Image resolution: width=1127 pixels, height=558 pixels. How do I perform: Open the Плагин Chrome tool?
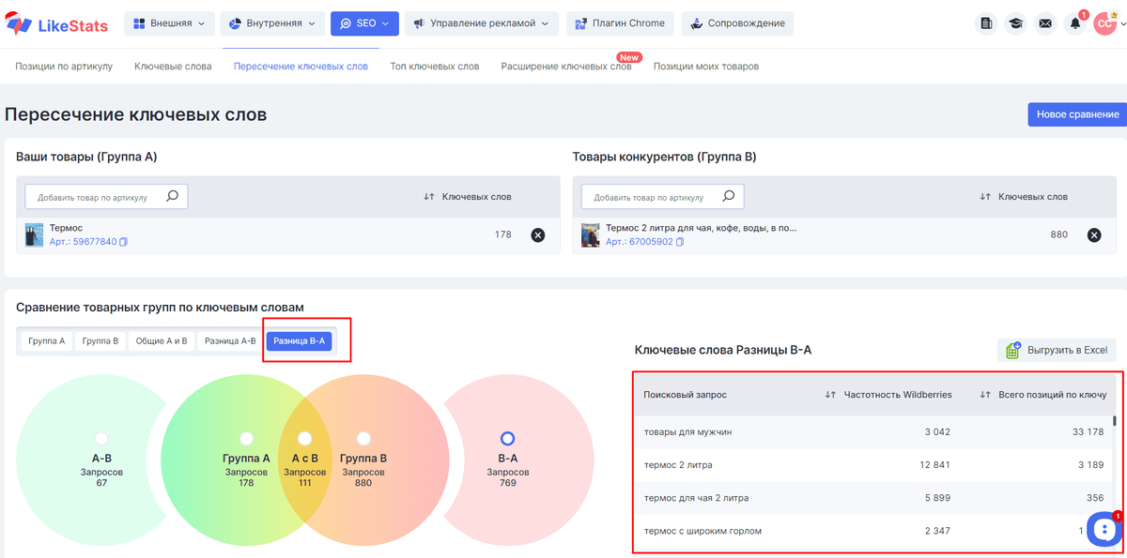(x=620, y=23)
